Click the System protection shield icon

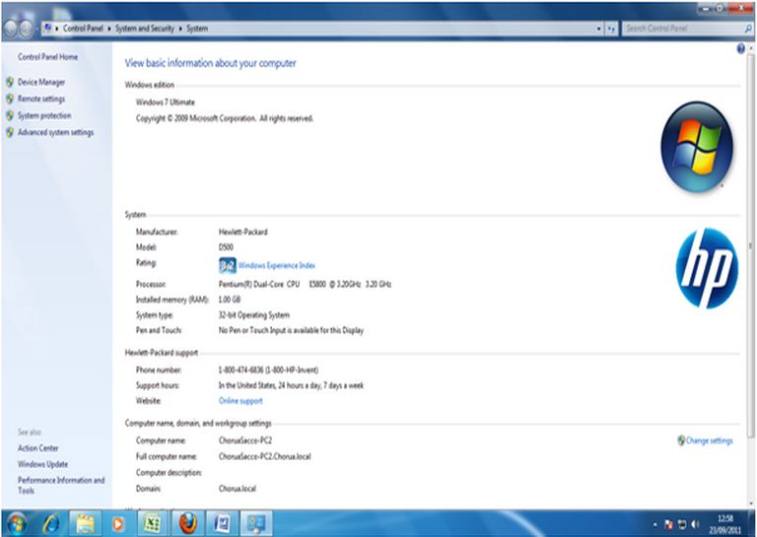tap(10, 116)
